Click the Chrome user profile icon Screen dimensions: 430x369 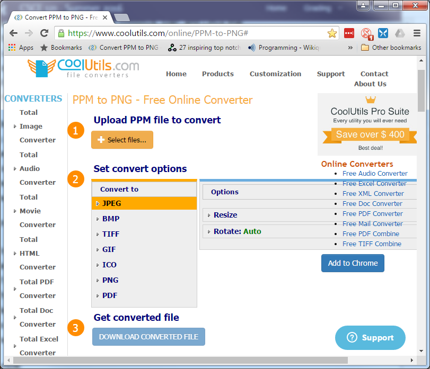tap(363, 5)
